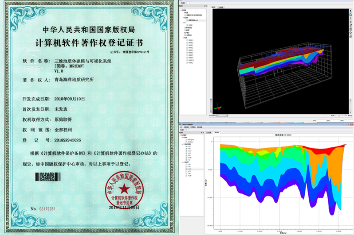Pin the tree panel in the bottom profile window
The image size is (354, 235).
pos(201,133)
